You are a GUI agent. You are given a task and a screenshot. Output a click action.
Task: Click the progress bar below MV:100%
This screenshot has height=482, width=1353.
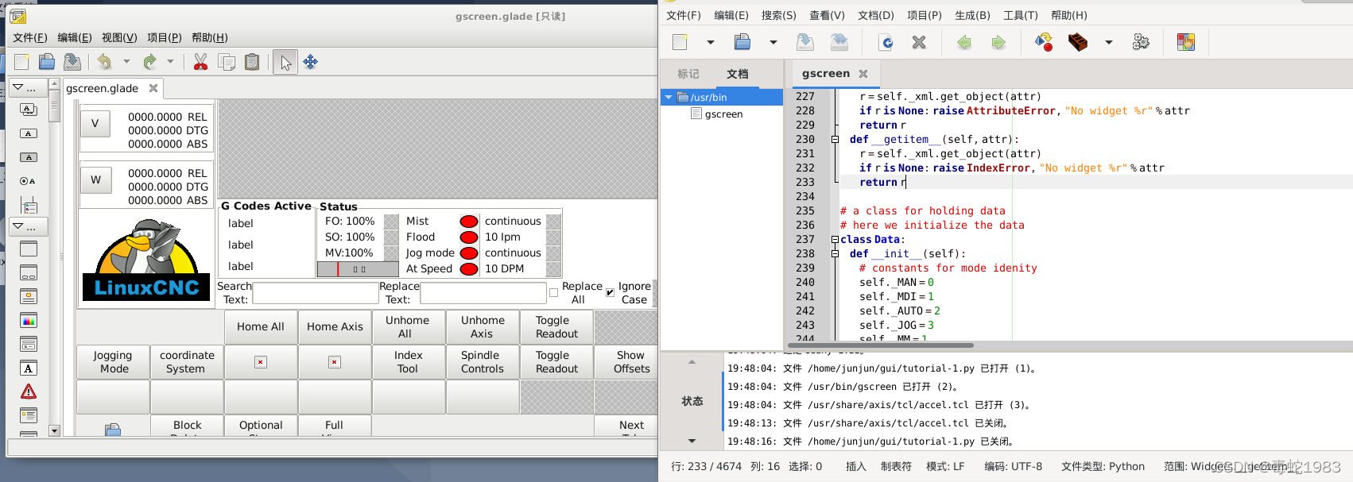[x=358, y=269]
